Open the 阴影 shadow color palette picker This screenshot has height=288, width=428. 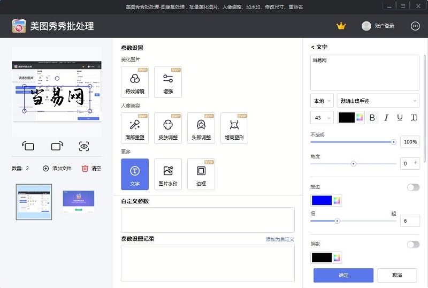click(x=337, y=257)
